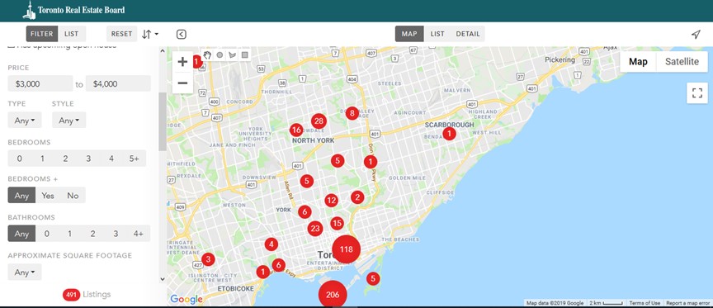Collapse the filter side panel arrow
Viewport: 713px width, 308px height.
tap(181, 34)
